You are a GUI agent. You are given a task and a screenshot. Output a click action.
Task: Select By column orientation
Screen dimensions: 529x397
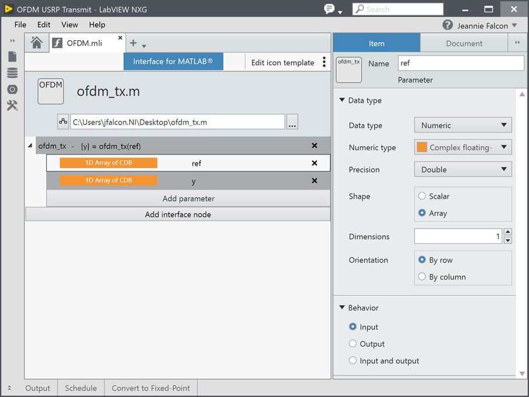[422, 277]
